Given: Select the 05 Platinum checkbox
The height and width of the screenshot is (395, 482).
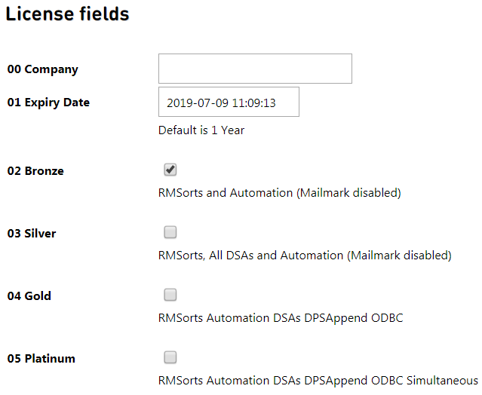Looking at the screenshot, I should pos(170,357).
